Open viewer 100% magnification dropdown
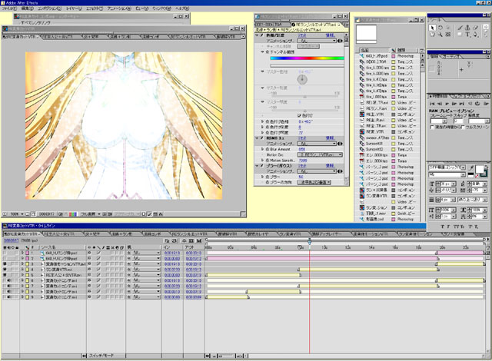 point(17,214)
